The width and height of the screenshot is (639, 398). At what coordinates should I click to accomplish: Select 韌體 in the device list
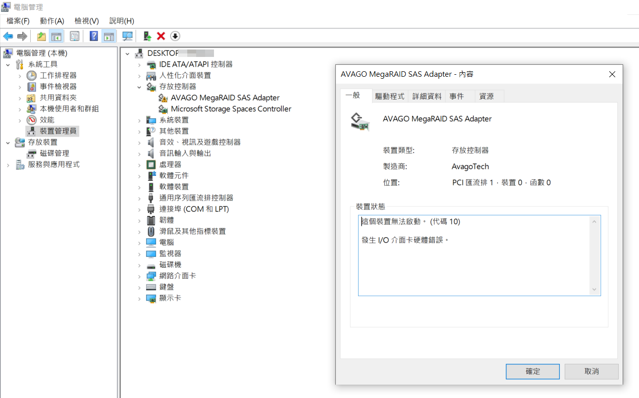[166, 220]
